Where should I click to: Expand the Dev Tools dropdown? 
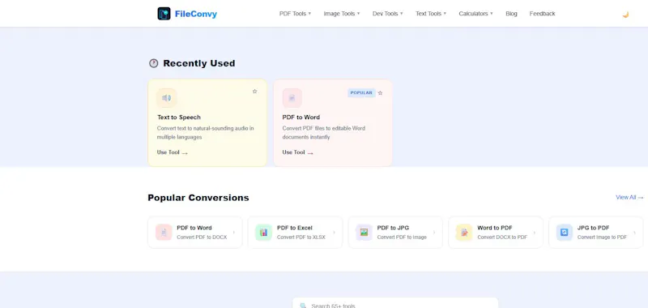coord(388,14)
